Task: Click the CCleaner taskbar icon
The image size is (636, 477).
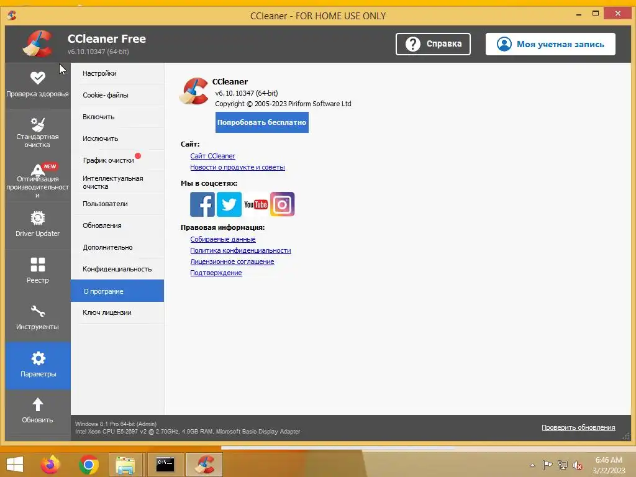Action: (x=204, y=465)
